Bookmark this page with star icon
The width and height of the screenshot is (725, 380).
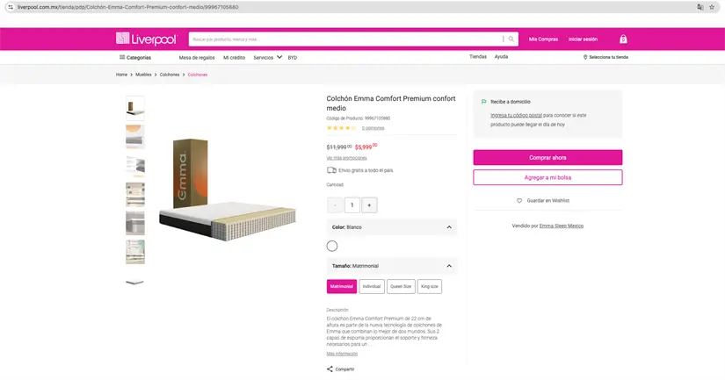[x=713, y=7]
